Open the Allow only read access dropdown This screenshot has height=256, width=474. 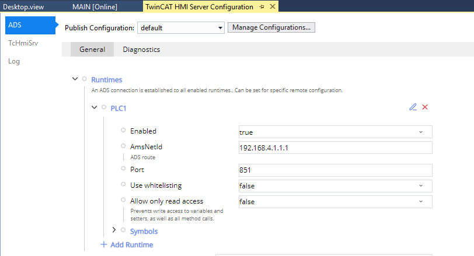click(x=335, y=202)
